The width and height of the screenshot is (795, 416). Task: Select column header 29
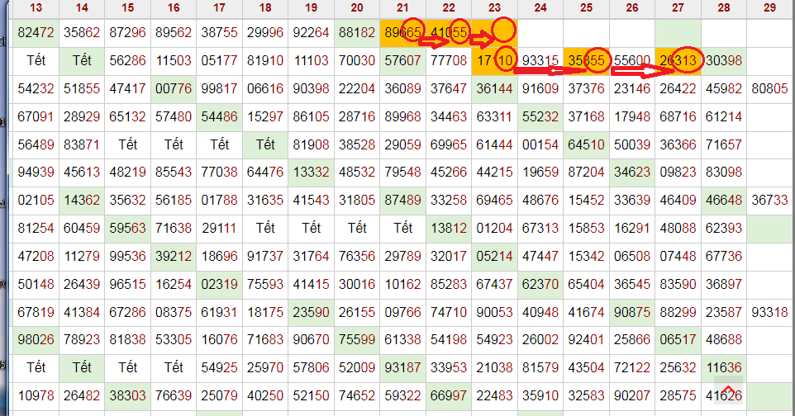point(769,8)
